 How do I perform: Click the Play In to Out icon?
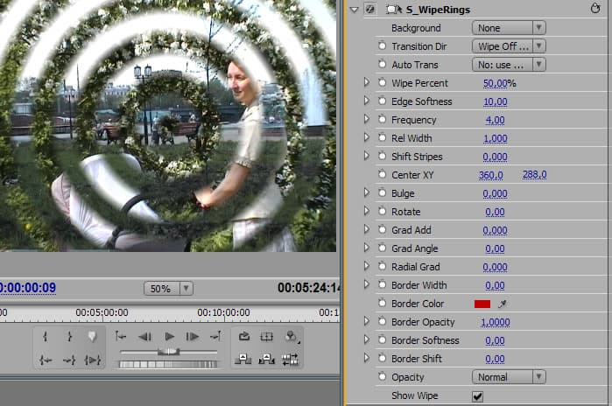(x=93, y=360)
